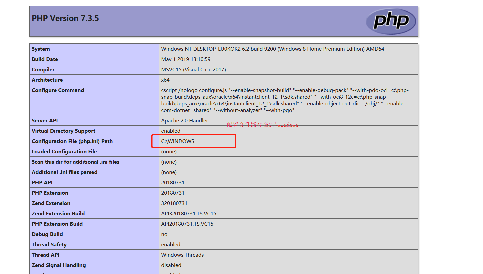Screen dimensions: 483x274
Task: Select the no value for Debug Build
Action: pyautogui.click(x=164, y=234)
